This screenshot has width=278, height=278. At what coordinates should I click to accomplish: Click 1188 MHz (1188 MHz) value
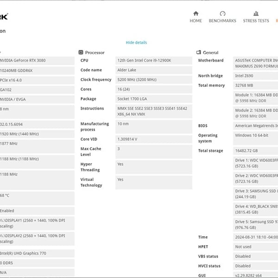pos(37,162)
